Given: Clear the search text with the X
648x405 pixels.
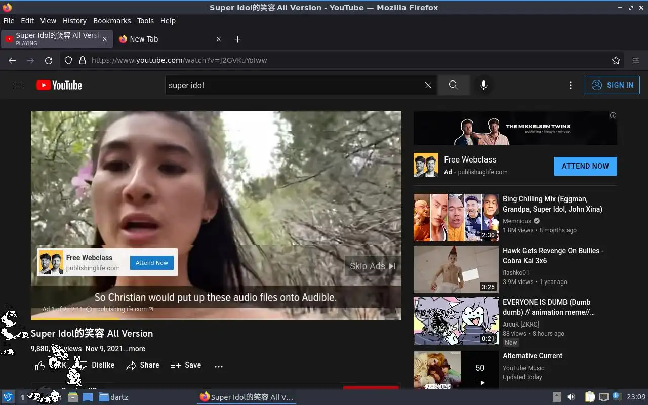Looking at the screenshot, I should [428, 85].
